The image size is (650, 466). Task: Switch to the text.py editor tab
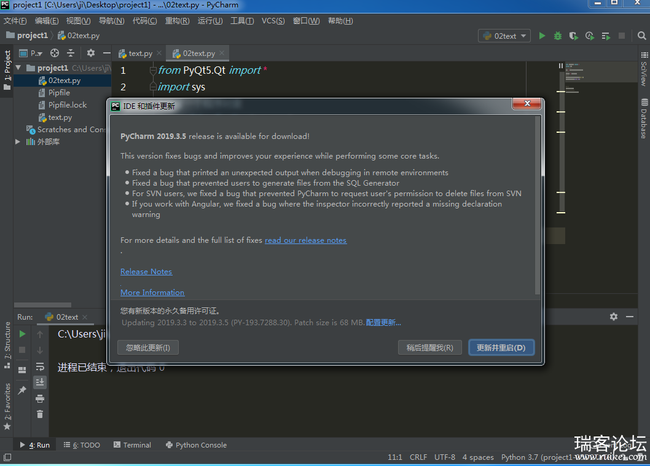(140, 53)
